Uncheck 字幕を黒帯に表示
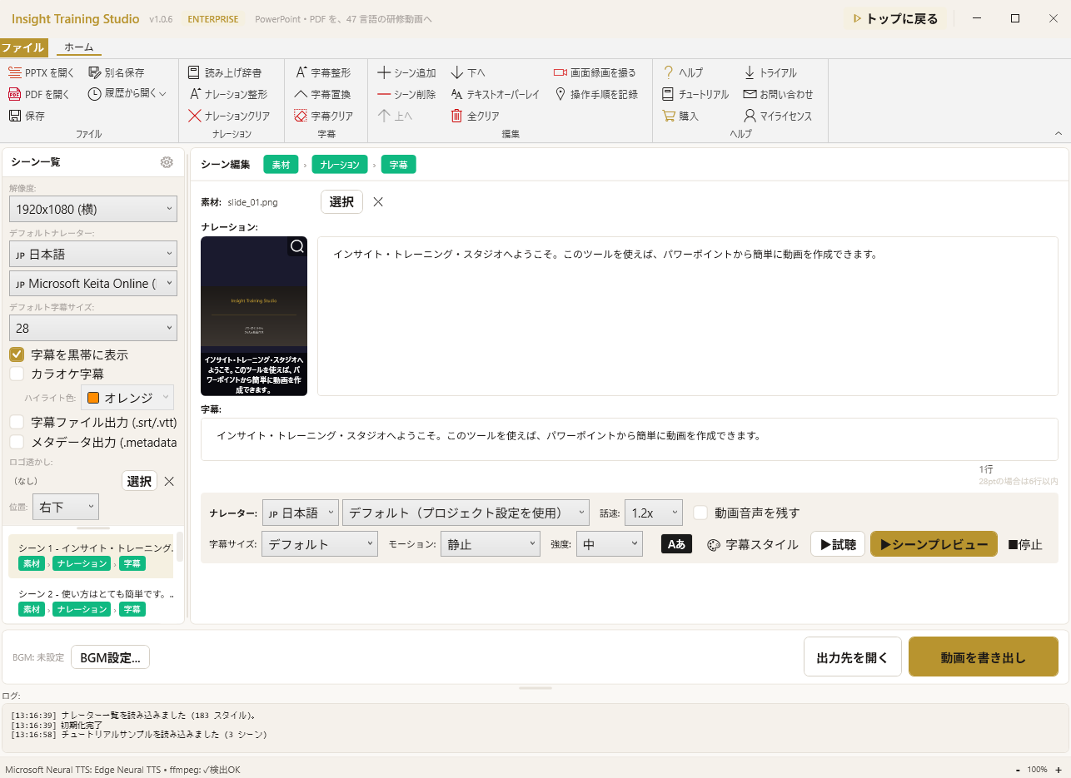Screen dimensions: 1071x778 [x=17, y=354]
